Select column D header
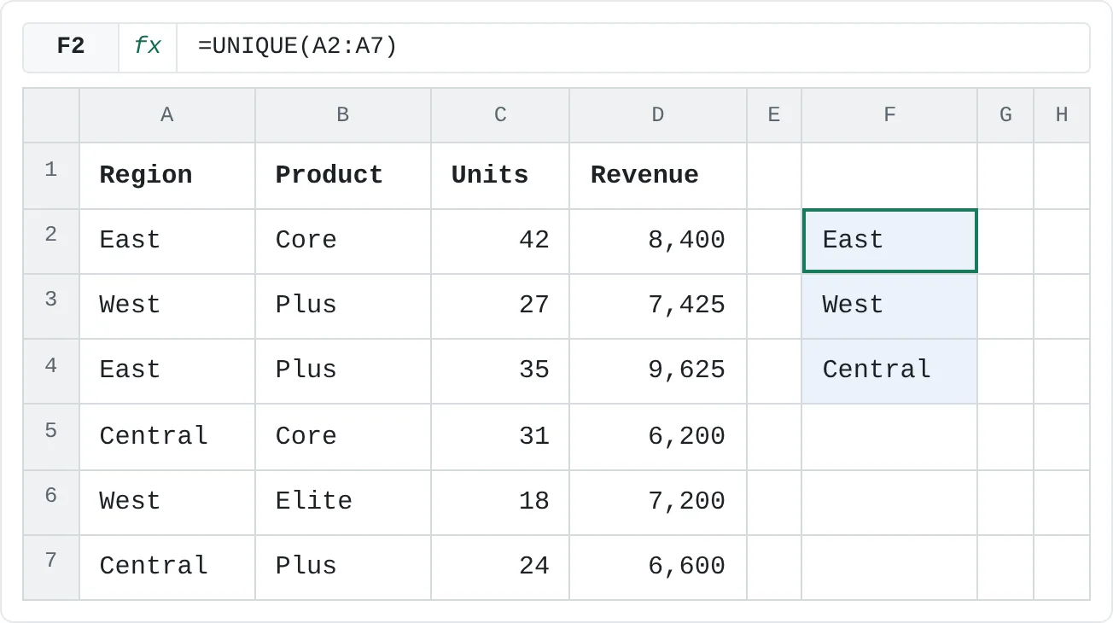1113x623 pixels. (658, 114)
